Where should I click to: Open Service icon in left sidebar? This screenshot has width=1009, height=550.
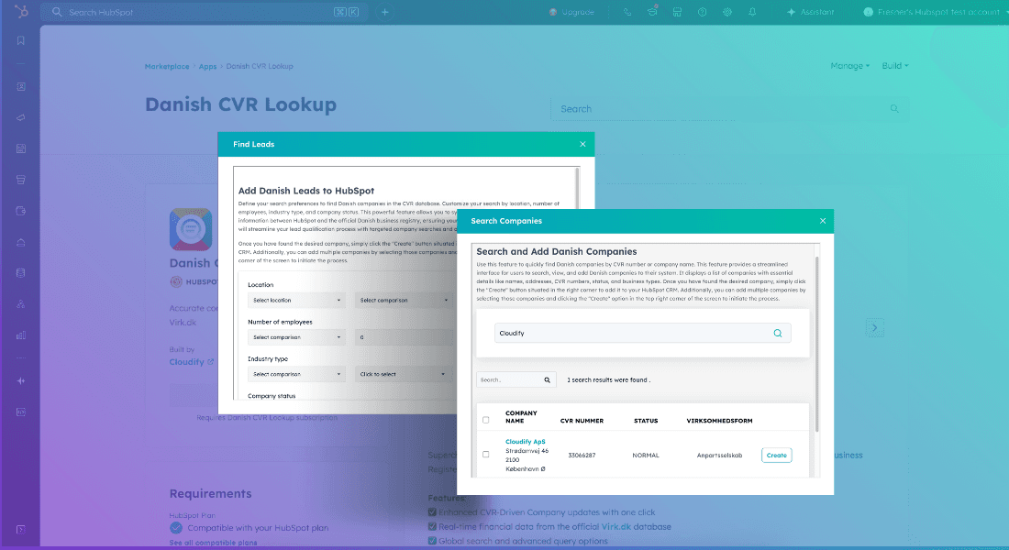click(20, 243)
